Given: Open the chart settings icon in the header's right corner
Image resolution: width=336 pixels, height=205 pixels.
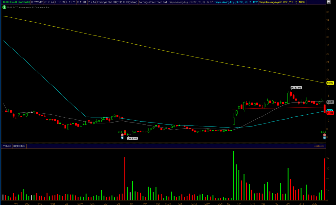Looking at the screenshot, I should (329, 2).
